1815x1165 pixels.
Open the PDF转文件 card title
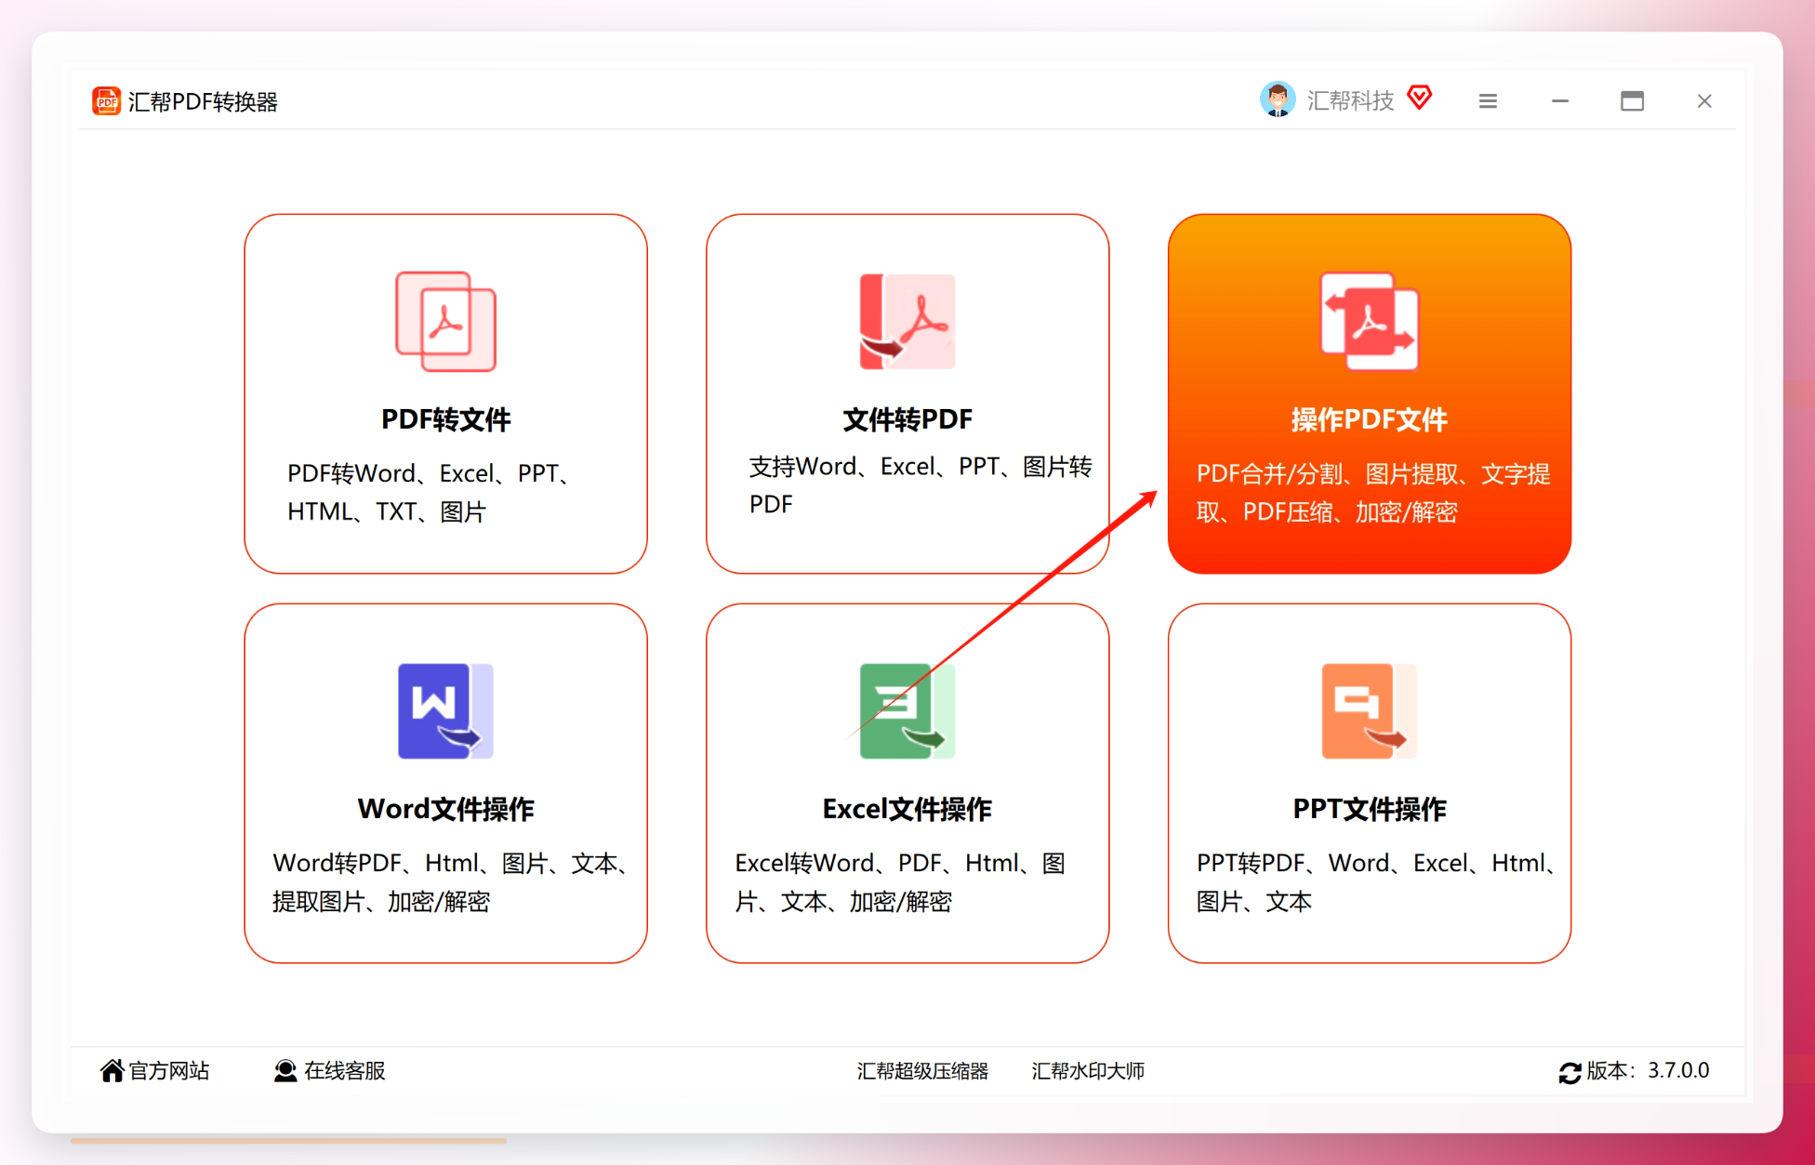(x=445, y=419)
